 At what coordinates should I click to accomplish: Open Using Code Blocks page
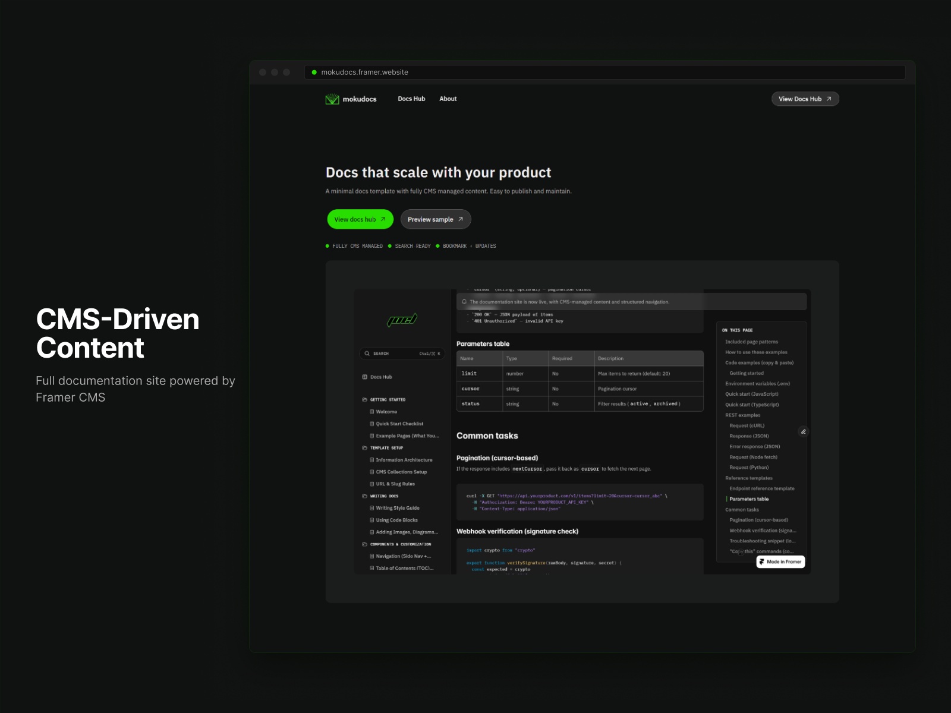396,520
